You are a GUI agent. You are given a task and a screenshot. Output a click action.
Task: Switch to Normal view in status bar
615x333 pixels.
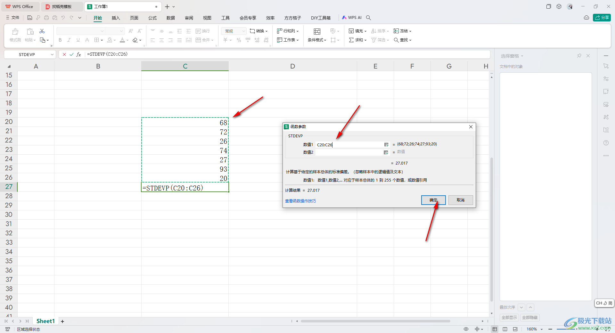495,329
